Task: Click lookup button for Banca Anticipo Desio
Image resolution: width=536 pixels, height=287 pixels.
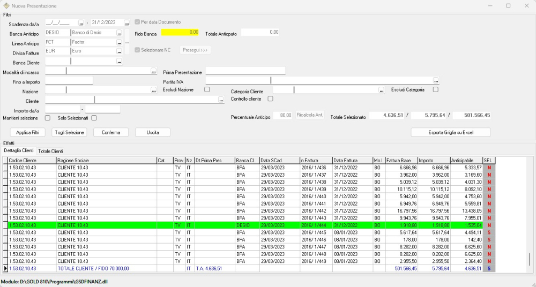Action: click(x=120, y=33)
